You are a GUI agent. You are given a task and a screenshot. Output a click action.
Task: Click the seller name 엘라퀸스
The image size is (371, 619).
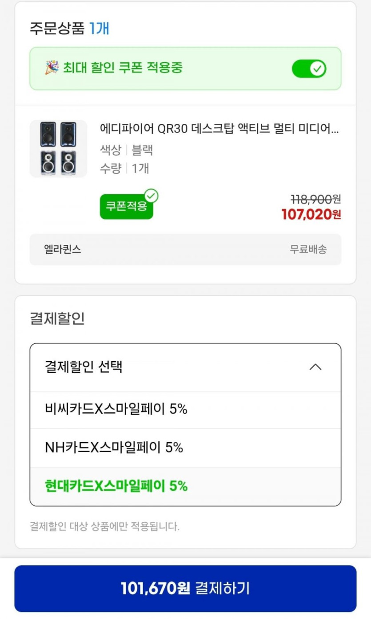63,249
